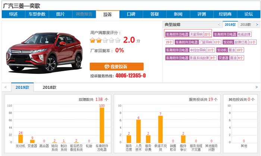
Task: Open the 口碑 tab
Action: (x=131, y=14)
